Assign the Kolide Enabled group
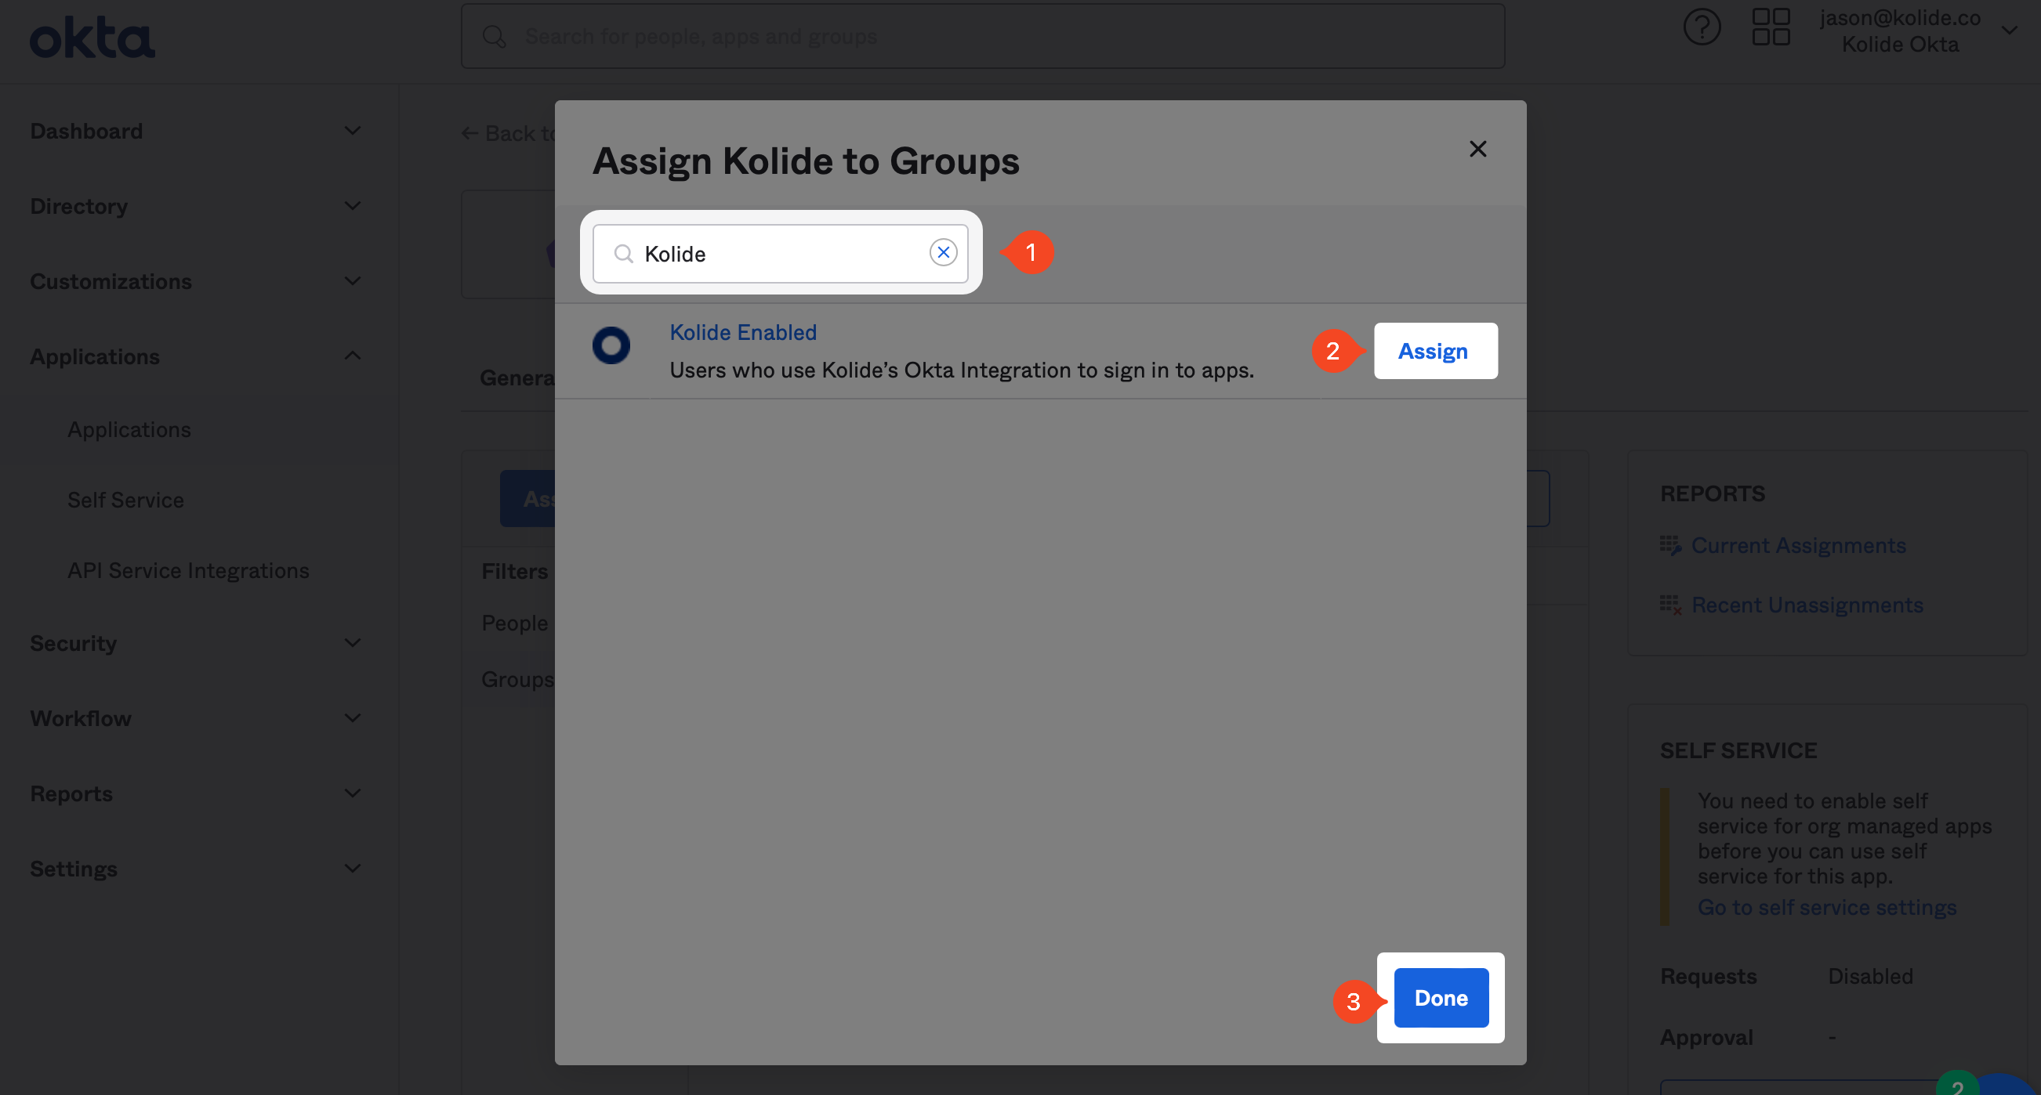This screenshot has width=2041, height=1095. [1434, 351]
